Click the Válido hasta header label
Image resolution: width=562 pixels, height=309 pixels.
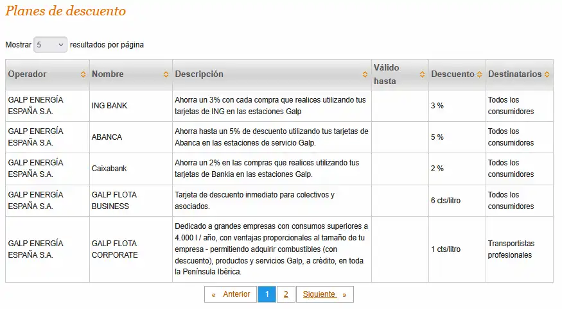tap(387, 74)
